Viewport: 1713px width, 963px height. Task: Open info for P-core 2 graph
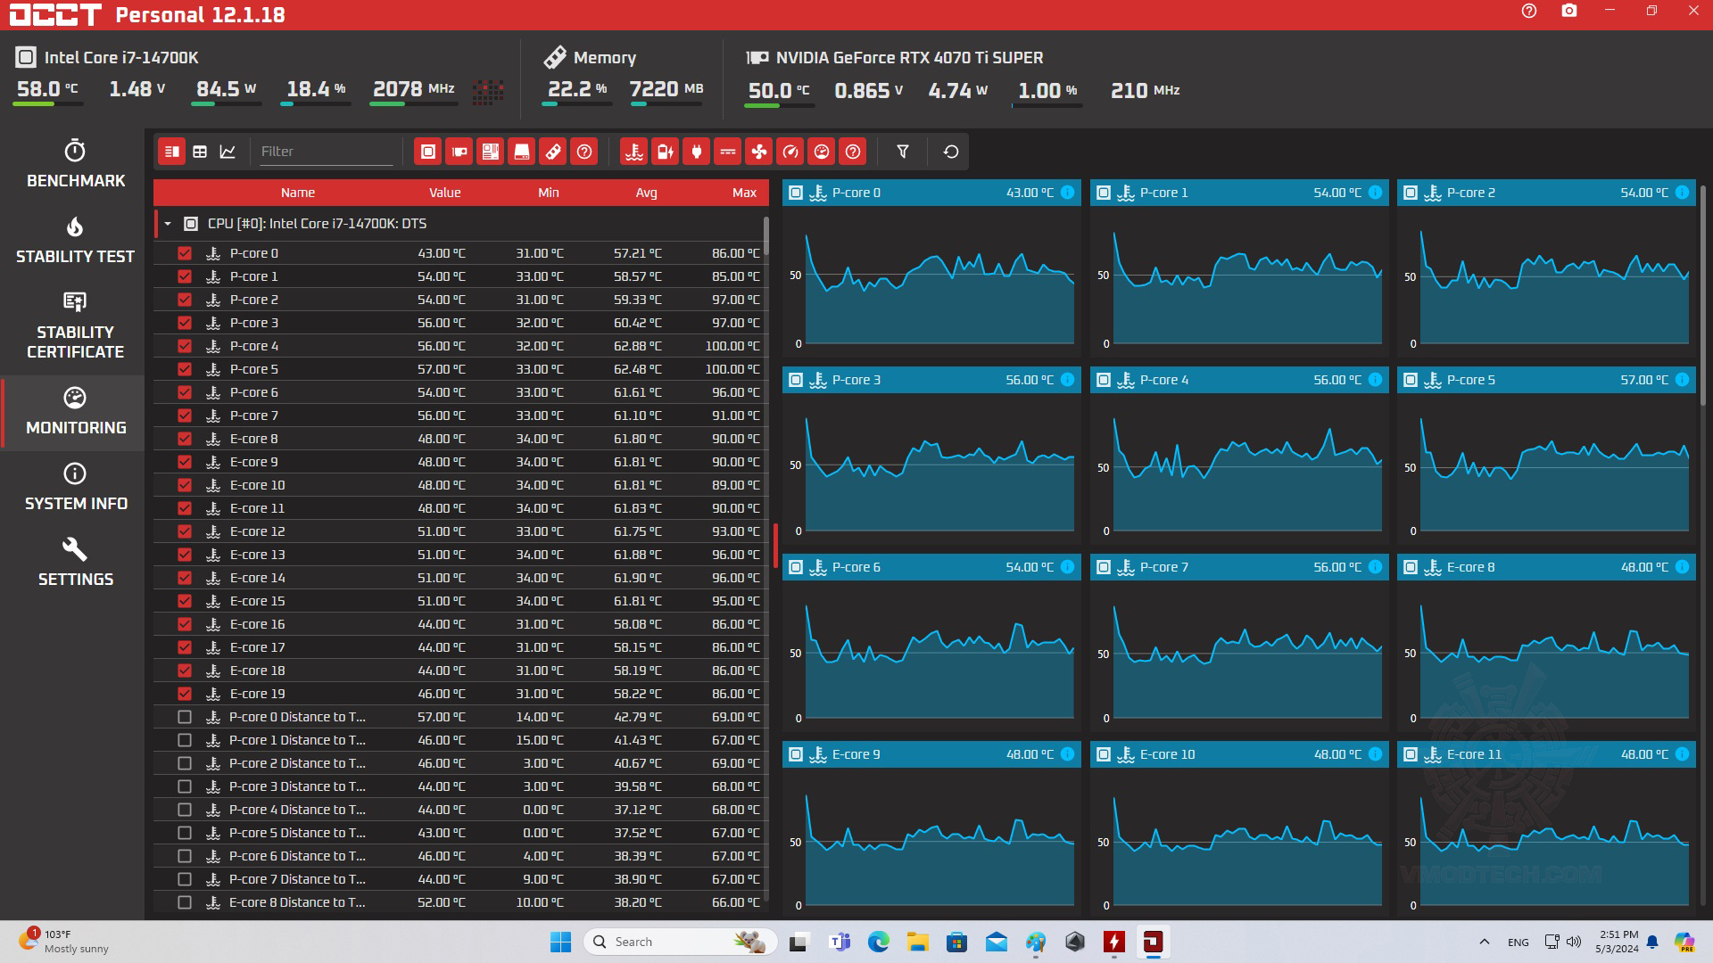1682,193
